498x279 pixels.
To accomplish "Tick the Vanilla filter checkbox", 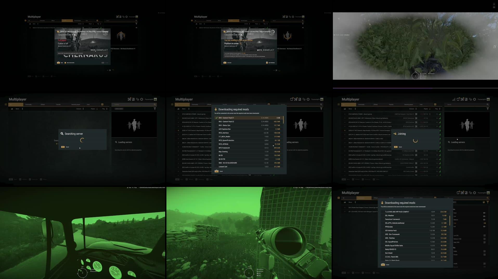I will [x=484, y=263].
